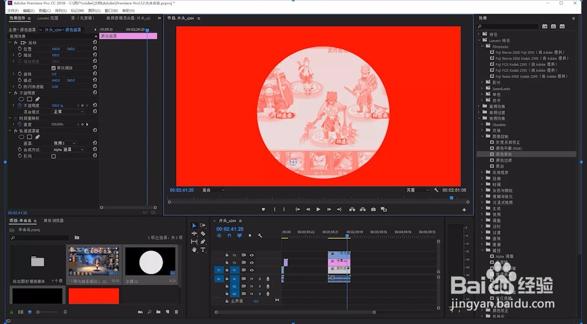Switch to Lumetri 范围 tab
The image size is (587, 324).
click(48, 18)
